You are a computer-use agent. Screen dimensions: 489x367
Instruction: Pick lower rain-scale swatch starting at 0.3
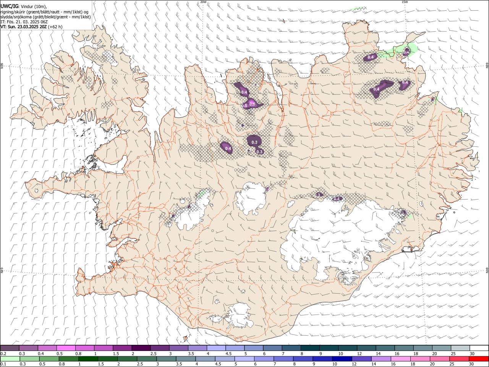pos(29,359)
